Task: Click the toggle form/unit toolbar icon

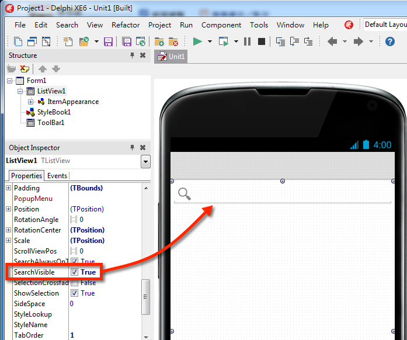Action: [x=46, y=41]
